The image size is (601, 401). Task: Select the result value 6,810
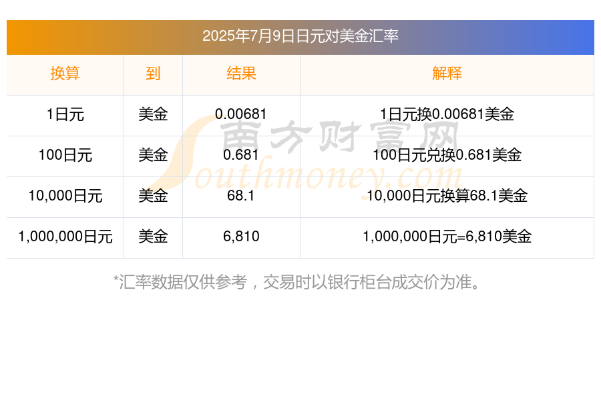pos(241,237)
